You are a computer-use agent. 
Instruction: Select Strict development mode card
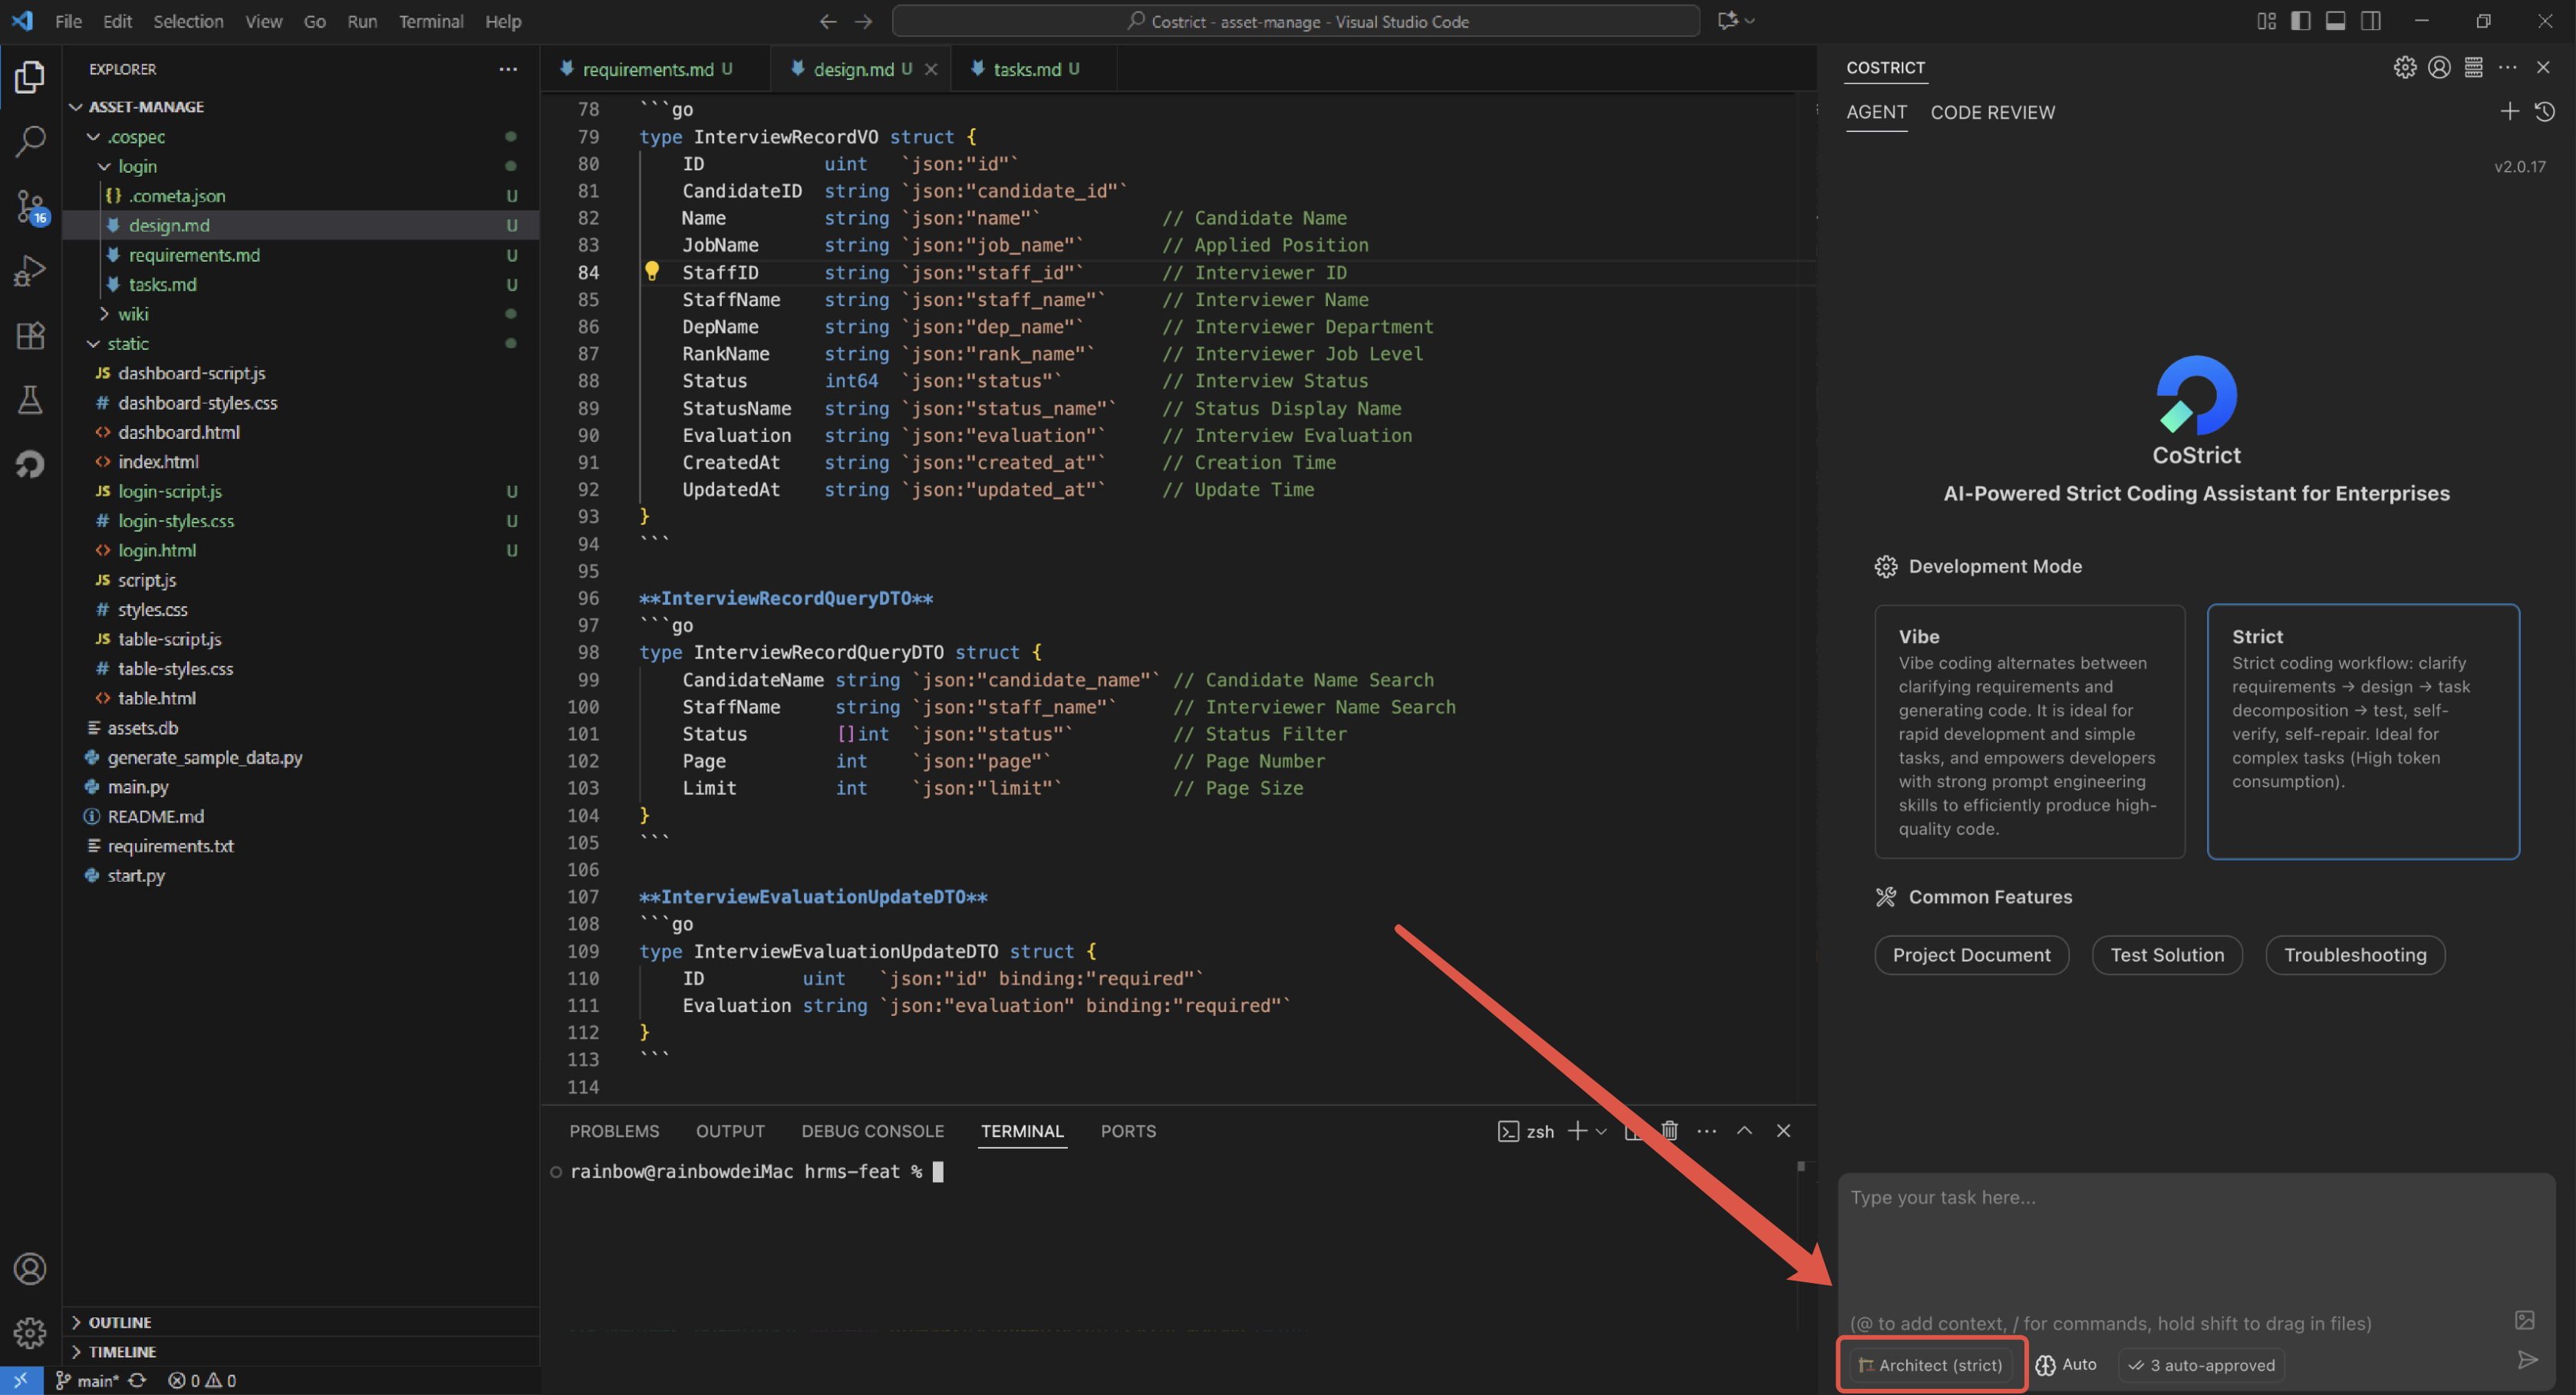coord(2362,730)
